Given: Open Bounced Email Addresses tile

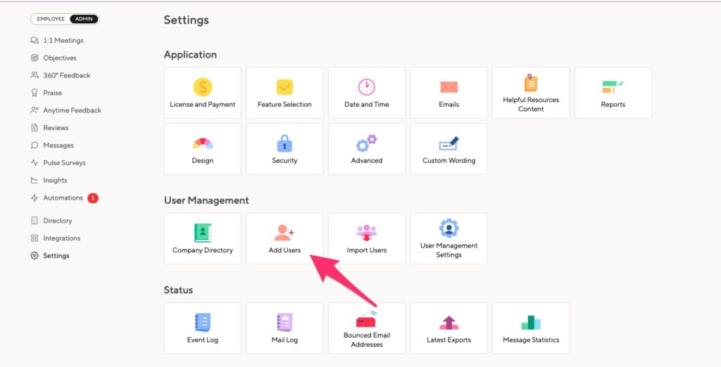Looking at the screenshot, I should [x=366, y=328].
